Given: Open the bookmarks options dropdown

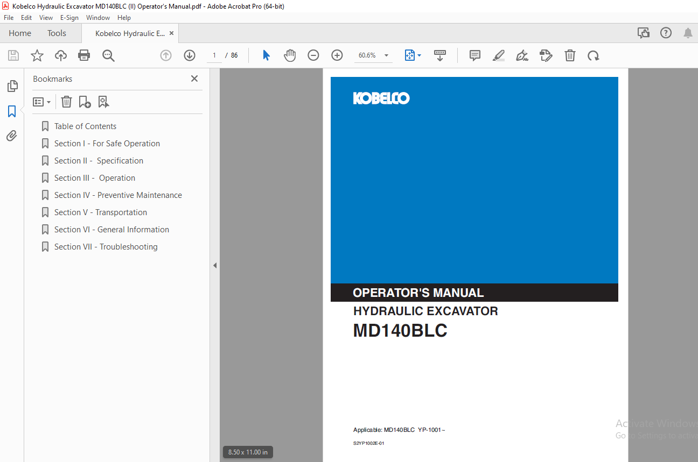Looking at the screenshot, I should coord(42,102).
